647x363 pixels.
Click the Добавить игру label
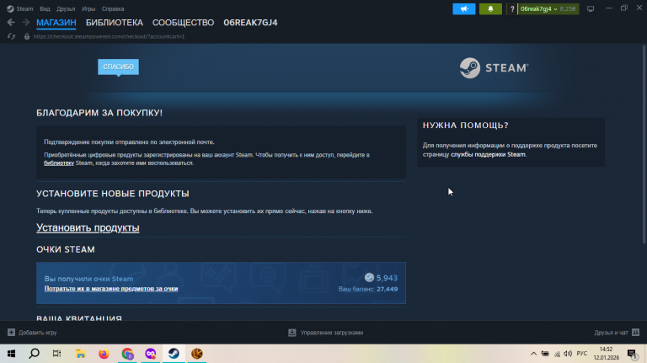(x=38, y=333)
